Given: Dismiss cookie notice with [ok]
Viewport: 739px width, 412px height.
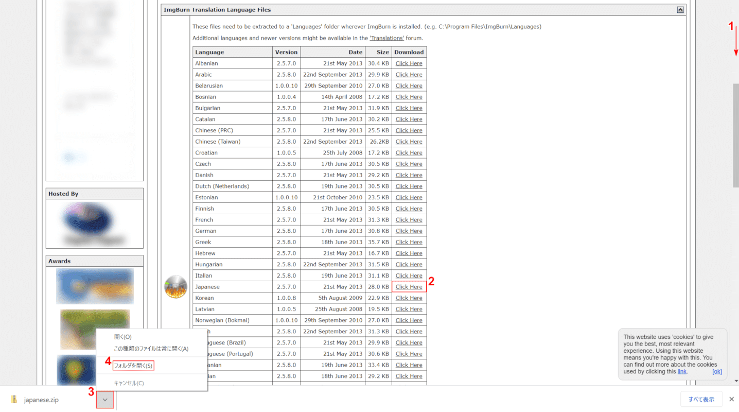Looking at the screenshot, I should coord(717,371).
